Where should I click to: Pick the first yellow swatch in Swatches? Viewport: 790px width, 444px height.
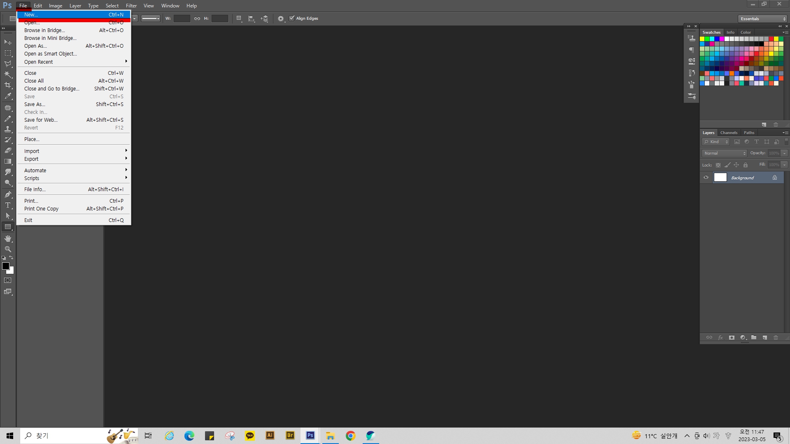[702, 39]
